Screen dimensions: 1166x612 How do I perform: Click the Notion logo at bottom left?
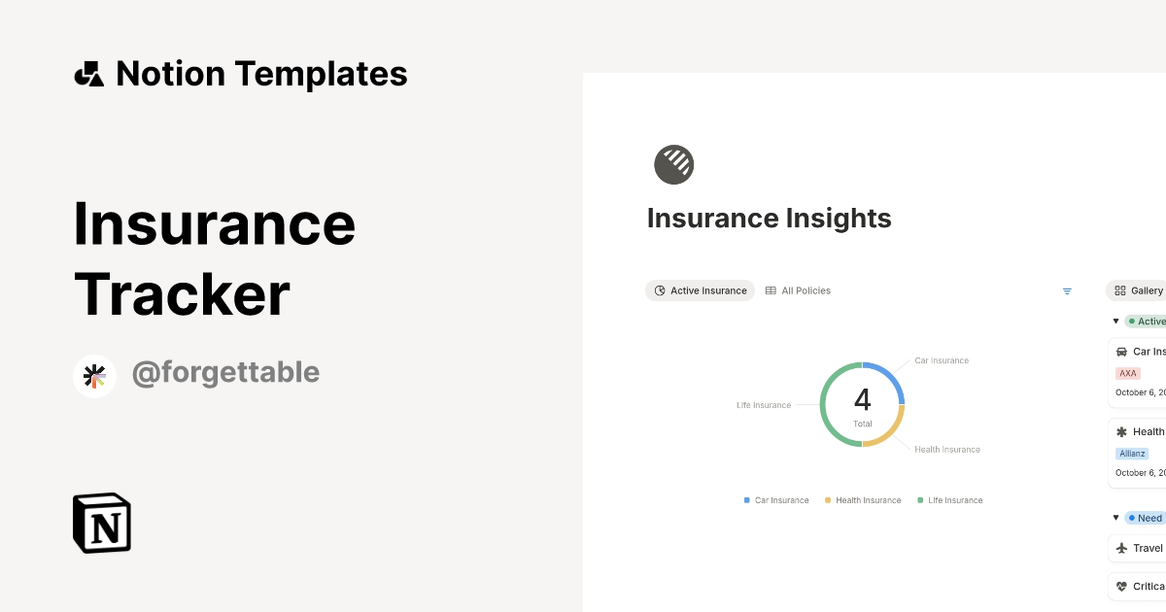(x=101, y=523)
